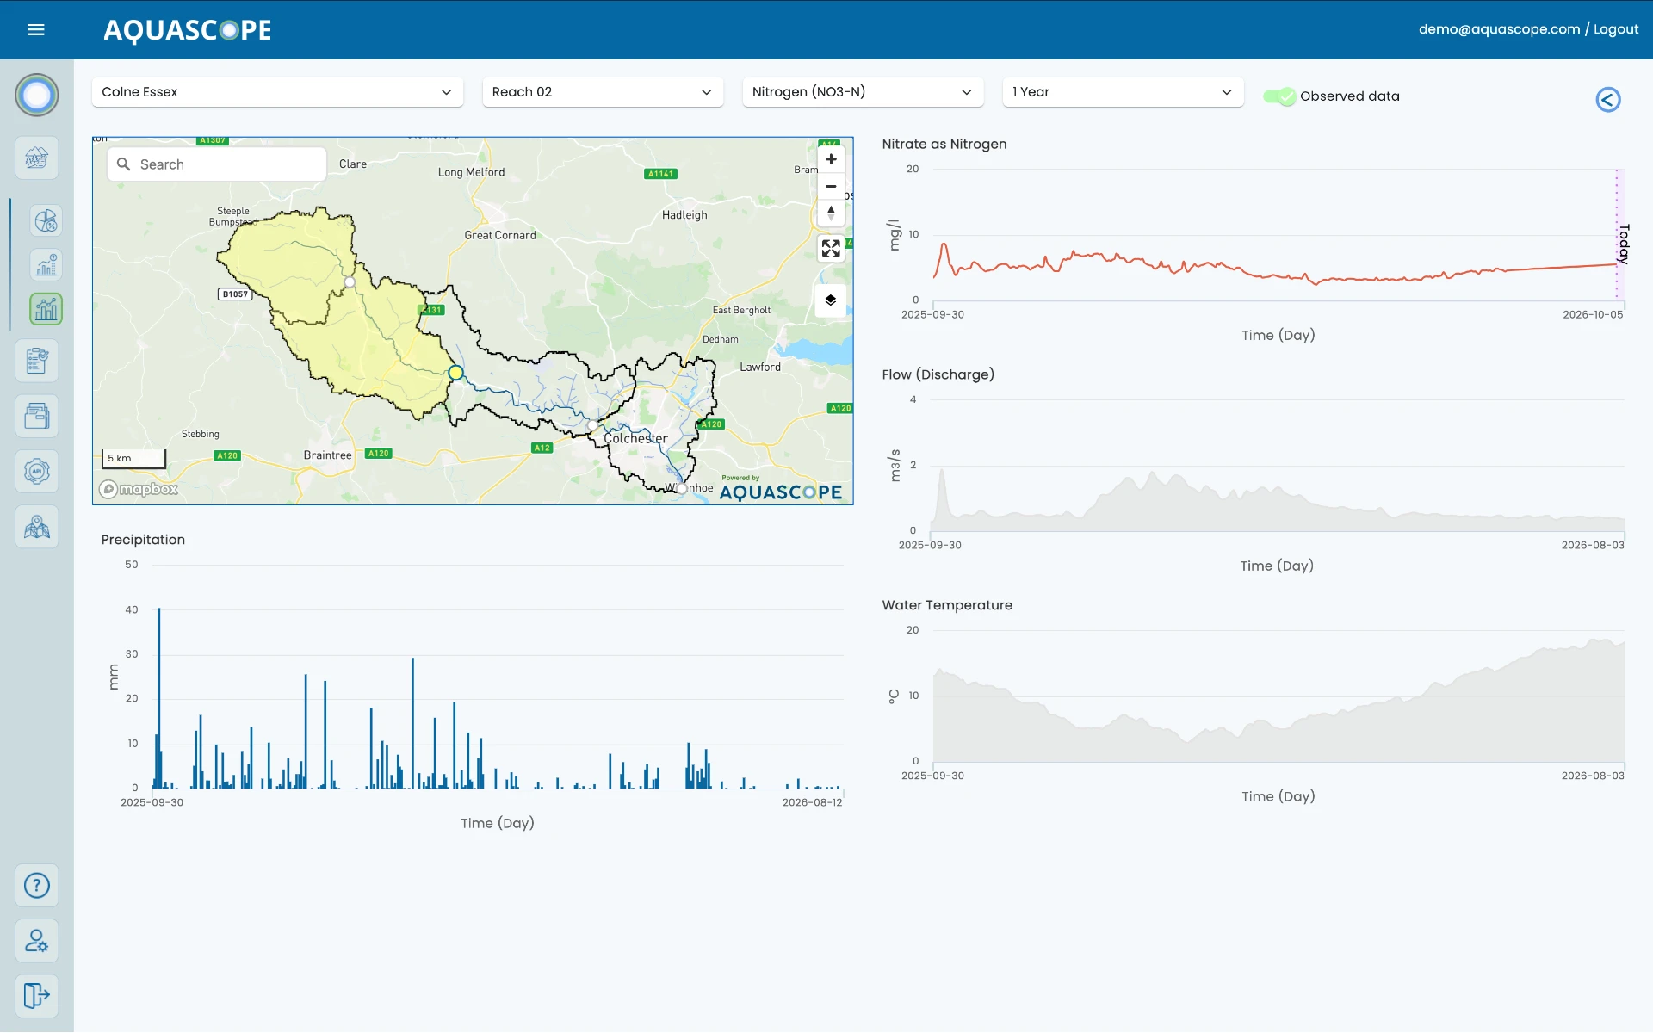Click the Braintree label on the map
Screen dimensions: 1653x1033
pyautogui.click(x=327, y=455)
